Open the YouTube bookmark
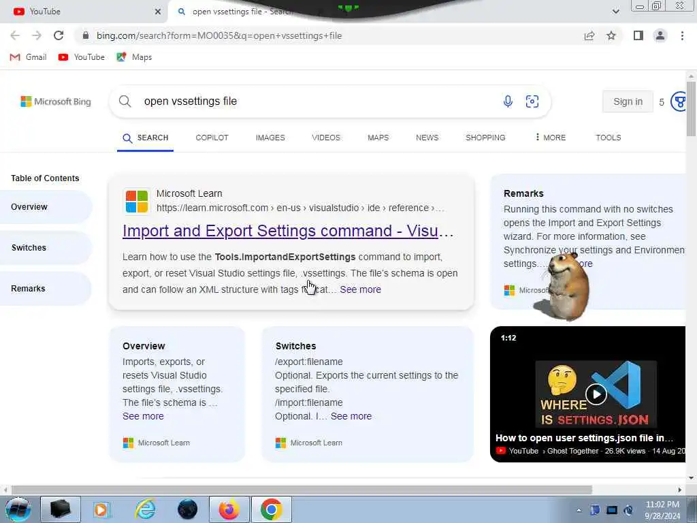Image resolution: width=697 pixels, height=523 pixels. 82,57
